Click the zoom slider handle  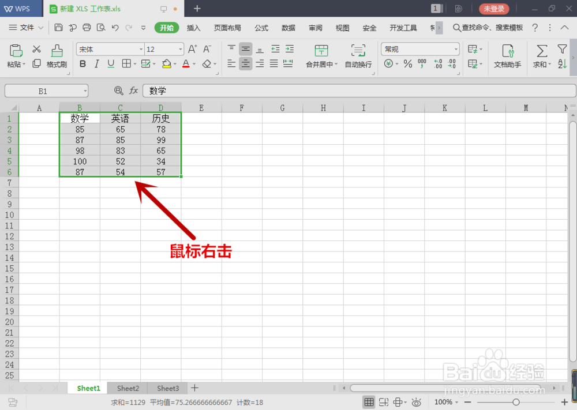pos(516,403)
